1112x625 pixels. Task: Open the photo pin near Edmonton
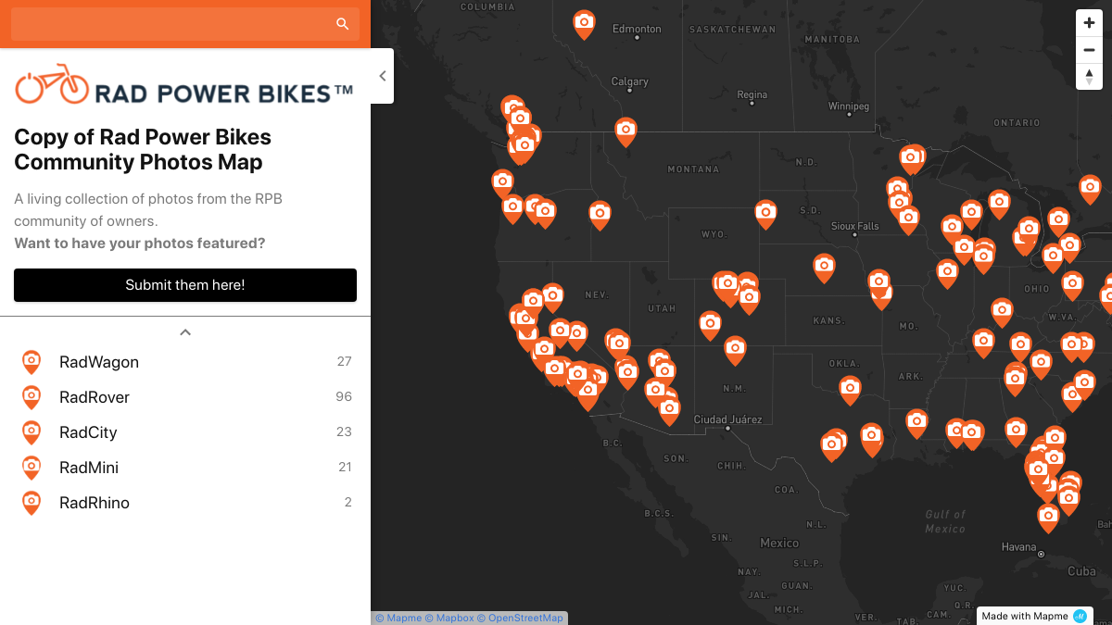pos(584,23)
